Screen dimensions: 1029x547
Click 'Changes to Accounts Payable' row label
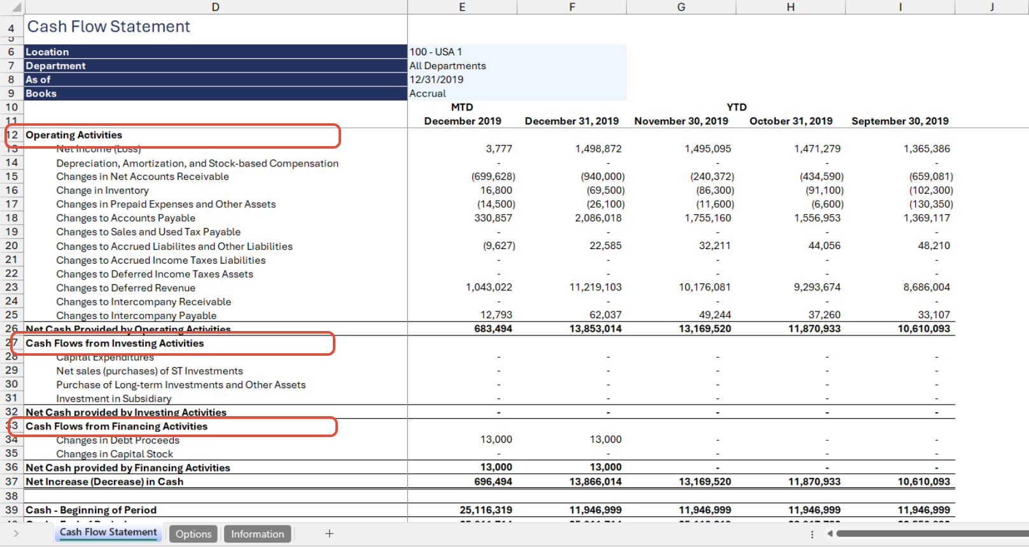[125, 218]
